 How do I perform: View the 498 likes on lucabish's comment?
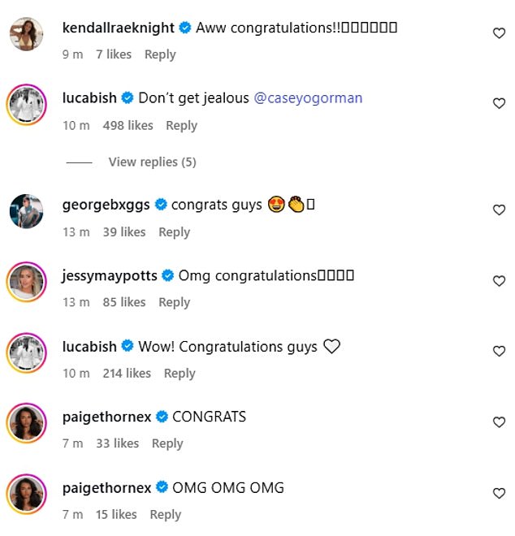128,126
